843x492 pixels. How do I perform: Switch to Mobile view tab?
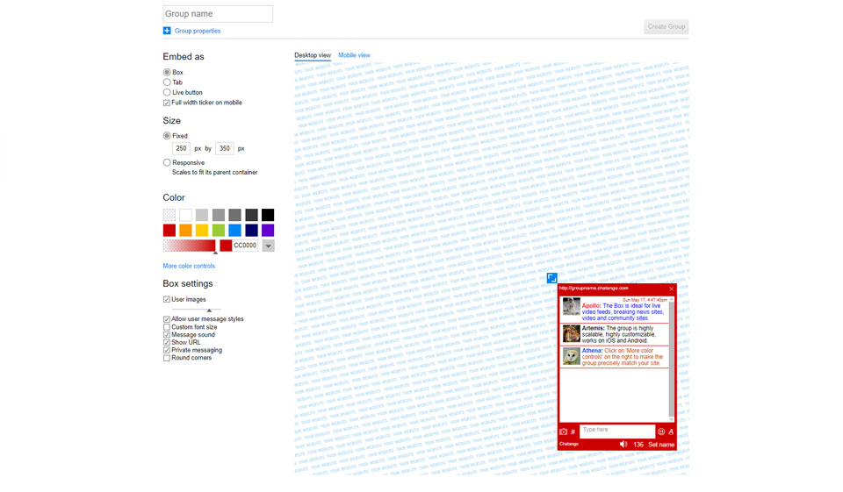[354, 55]
